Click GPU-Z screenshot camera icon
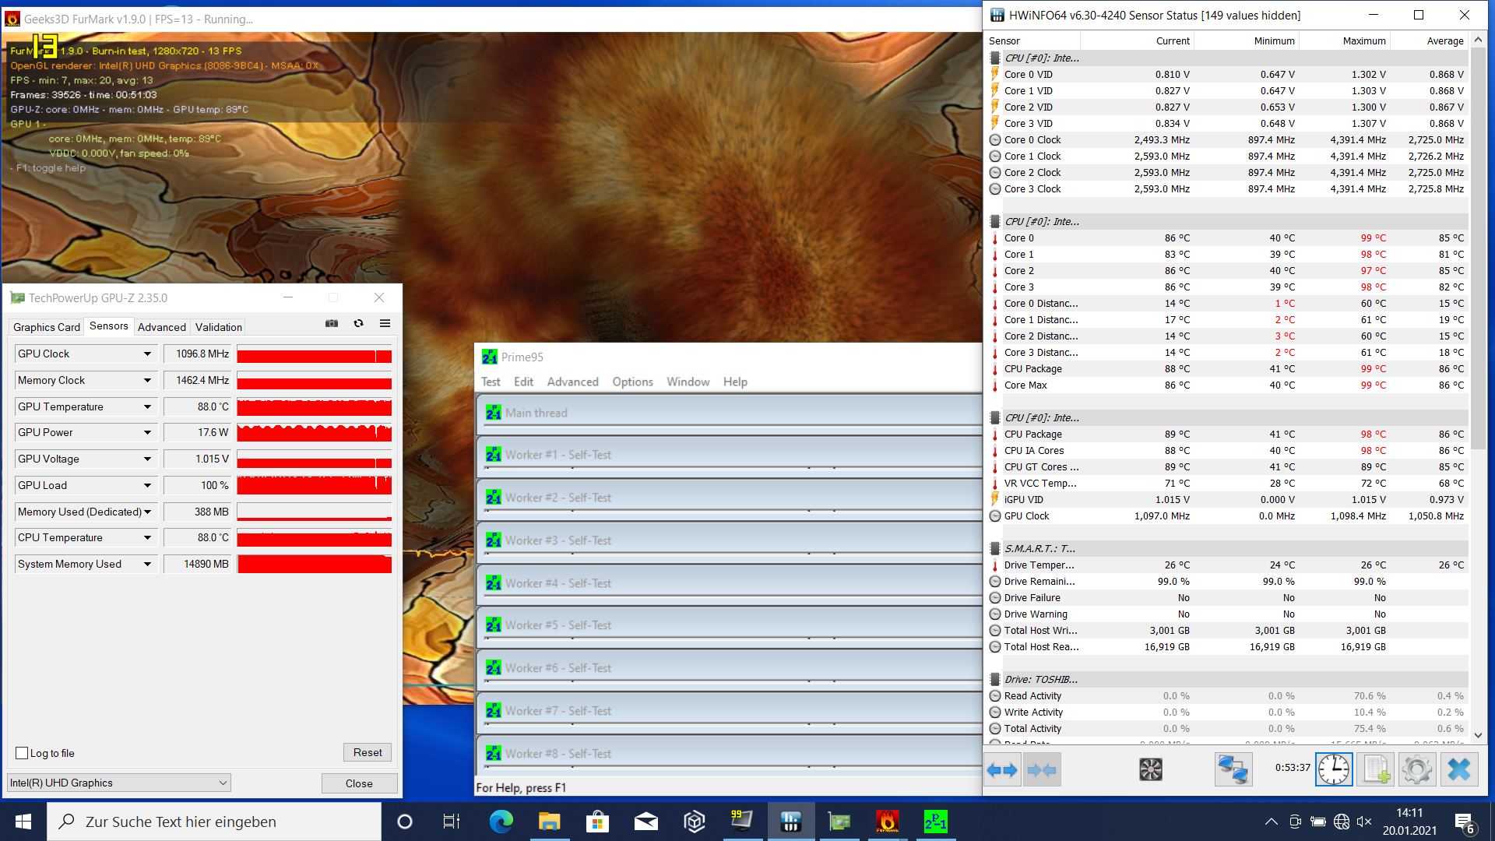This screenshot has width=1495, height=841. [332, 324]
